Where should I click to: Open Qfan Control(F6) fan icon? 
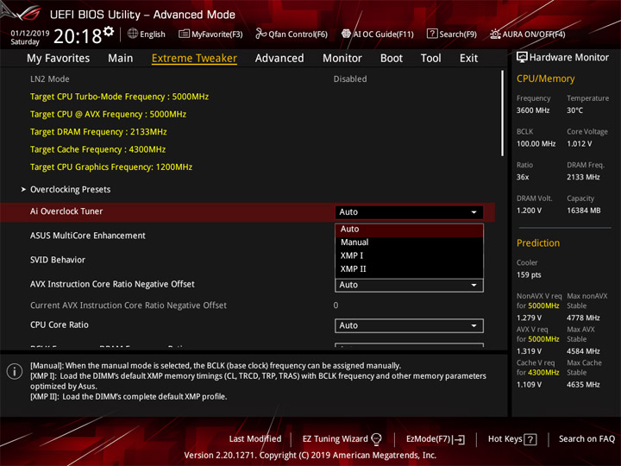tap(261, 34)
